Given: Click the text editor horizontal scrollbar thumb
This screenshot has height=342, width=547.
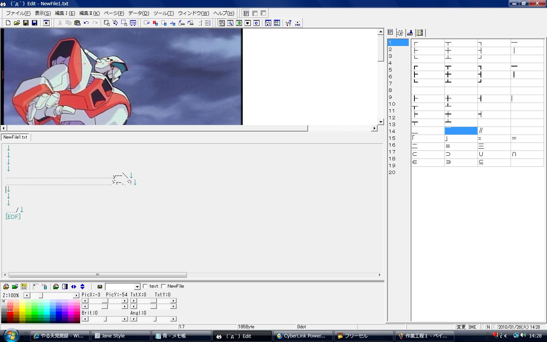Looking at the screenshot, I should [x=98, y=275].
